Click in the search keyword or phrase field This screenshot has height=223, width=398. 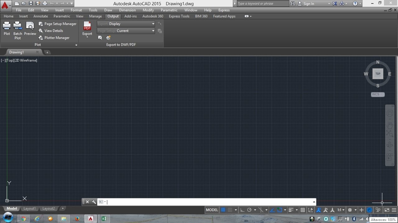pyautogui.click(x=263, y=4)
